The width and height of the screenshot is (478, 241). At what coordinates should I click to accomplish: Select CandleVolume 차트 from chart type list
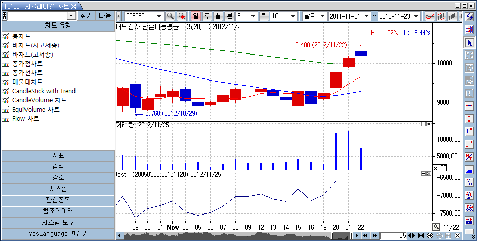click(39, 100)
